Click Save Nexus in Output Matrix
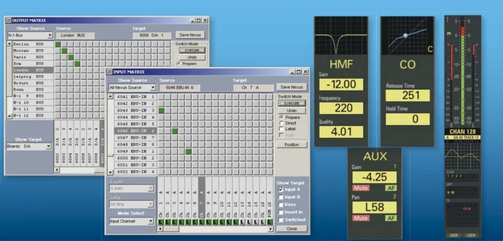The width and height of the screenshot is (503, 241). [x=191, y=35]
